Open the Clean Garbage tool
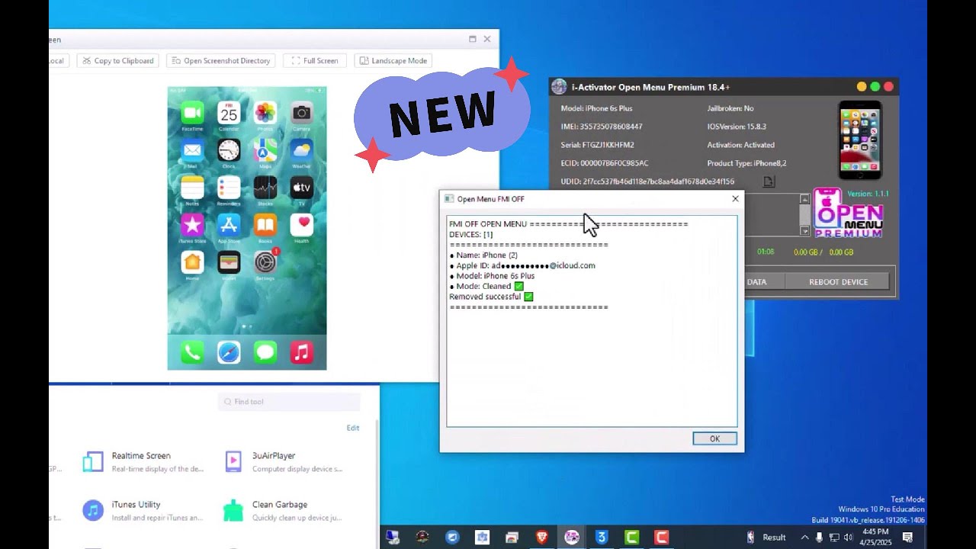This screenshot has width=976, height=549. tap(283, 510)
